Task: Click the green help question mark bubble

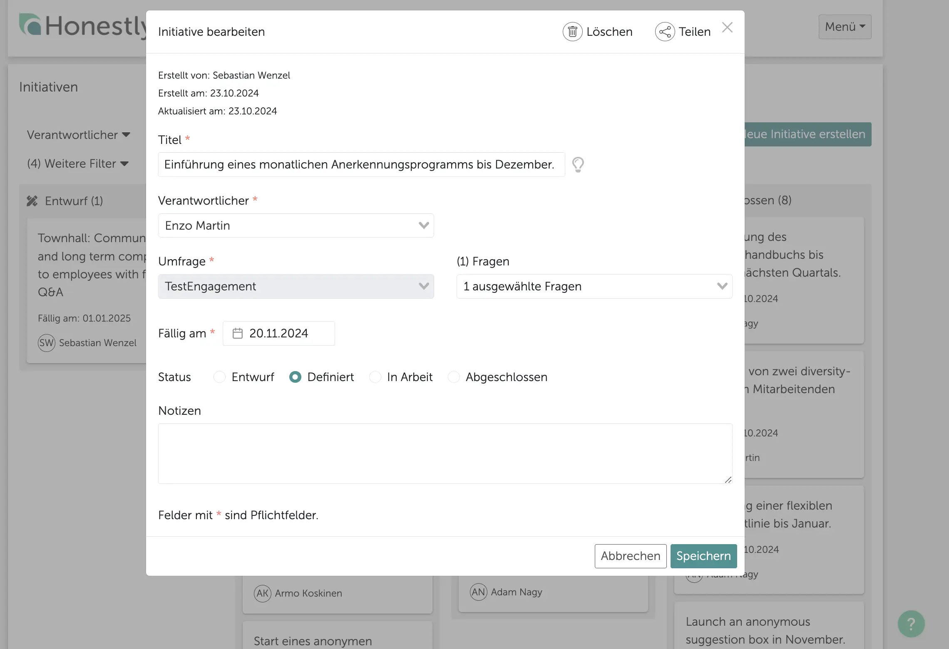Action: pyautogui.click(x=911, y=624)
